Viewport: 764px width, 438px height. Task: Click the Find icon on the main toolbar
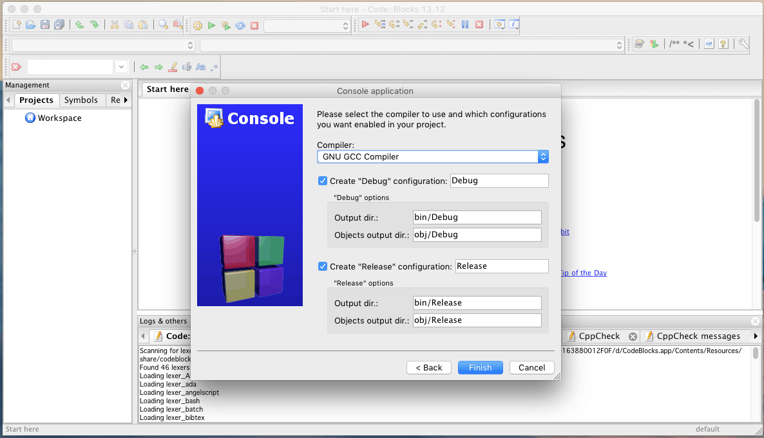[162, 24]
